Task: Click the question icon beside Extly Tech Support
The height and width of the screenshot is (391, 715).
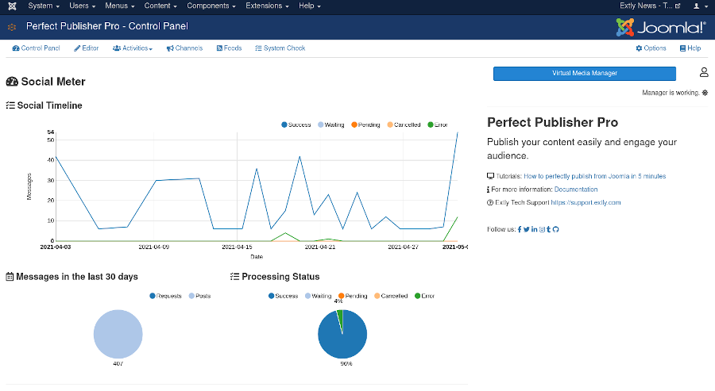Action: click(x=490, y=202)
